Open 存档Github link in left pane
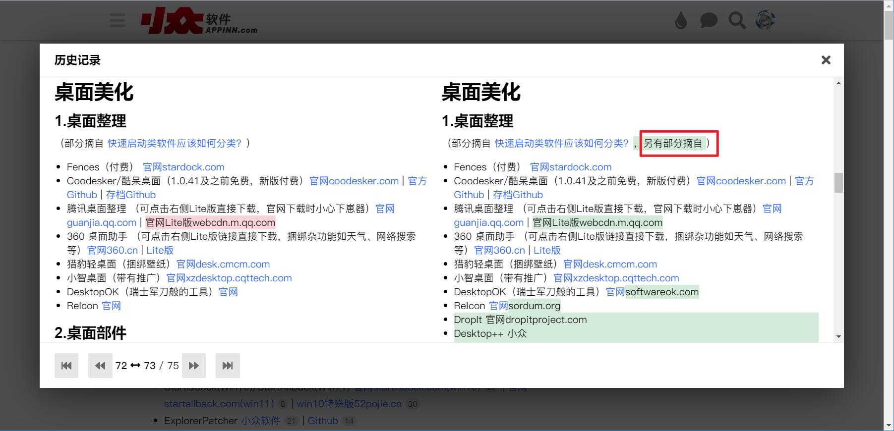Screen dimensions: 894x431 pyautogui.click(x=130, y=195)
